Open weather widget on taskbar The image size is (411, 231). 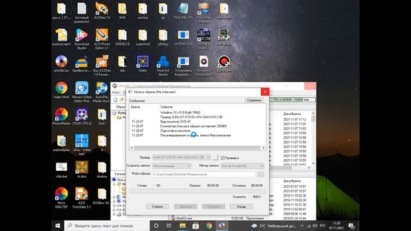tap(274, 225)
